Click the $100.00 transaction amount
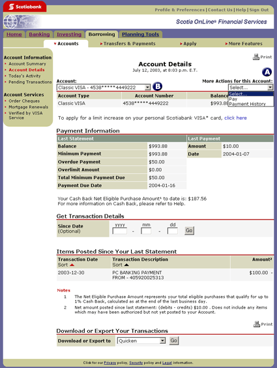 pyautogui.click(x=259, y=273)
